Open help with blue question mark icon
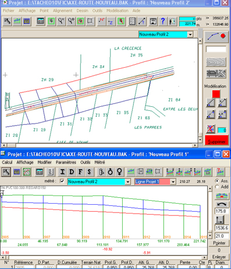Image resolution: width=231 pixels, height=269 pixels. pyautogui.click(x=163, y=21)
